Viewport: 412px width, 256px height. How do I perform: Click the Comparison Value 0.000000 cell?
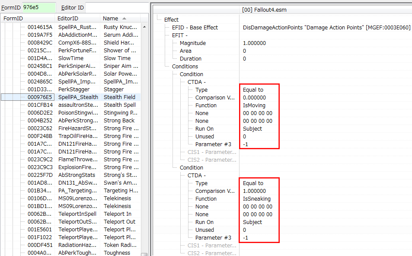[x=254, y=97]
